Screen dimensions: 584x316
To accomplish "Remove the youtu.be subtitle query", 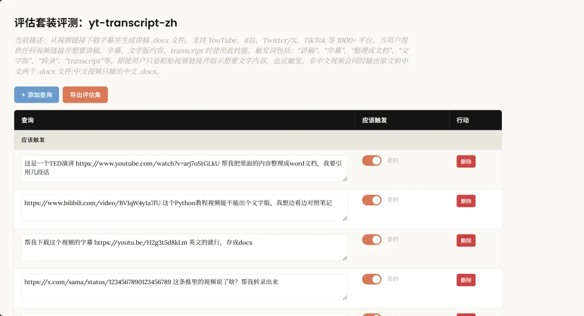I will pos(466,240).
